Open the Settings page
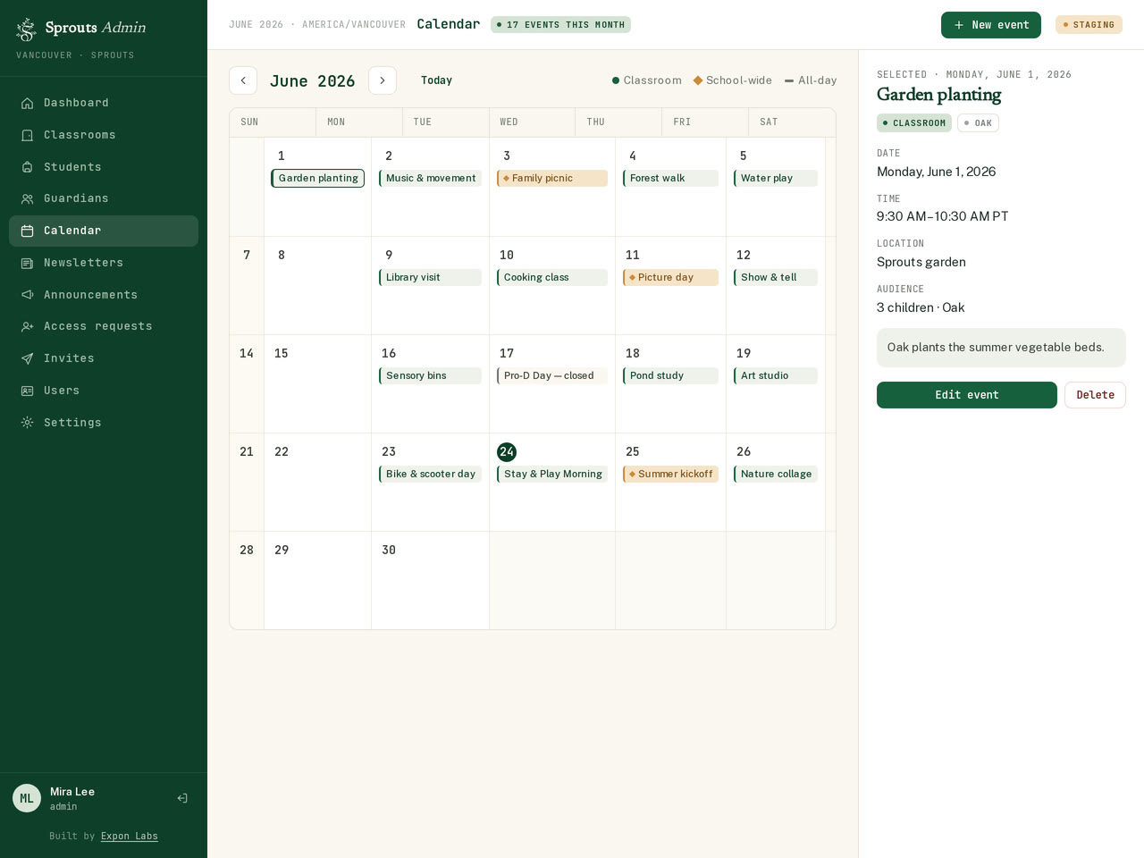 (x=104, y=423)
